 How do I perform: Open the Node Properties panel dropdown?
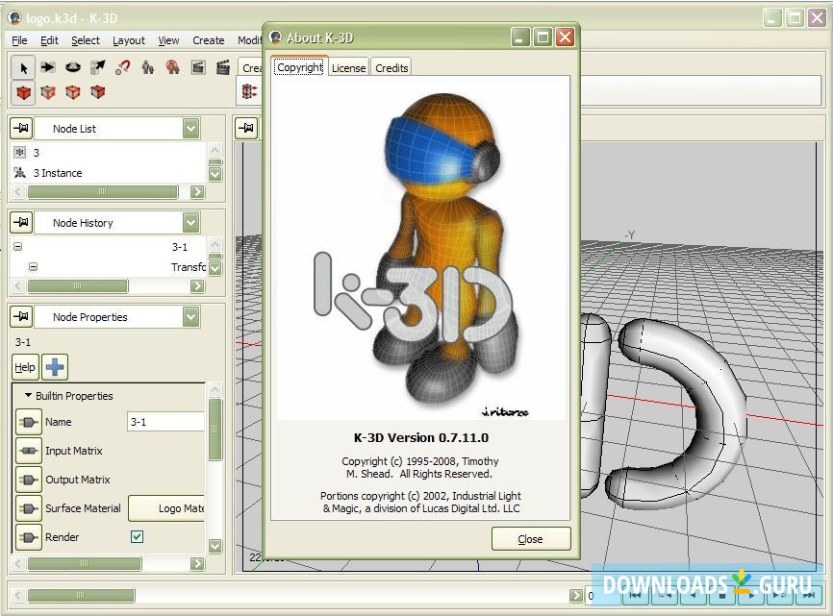(190, 317)
